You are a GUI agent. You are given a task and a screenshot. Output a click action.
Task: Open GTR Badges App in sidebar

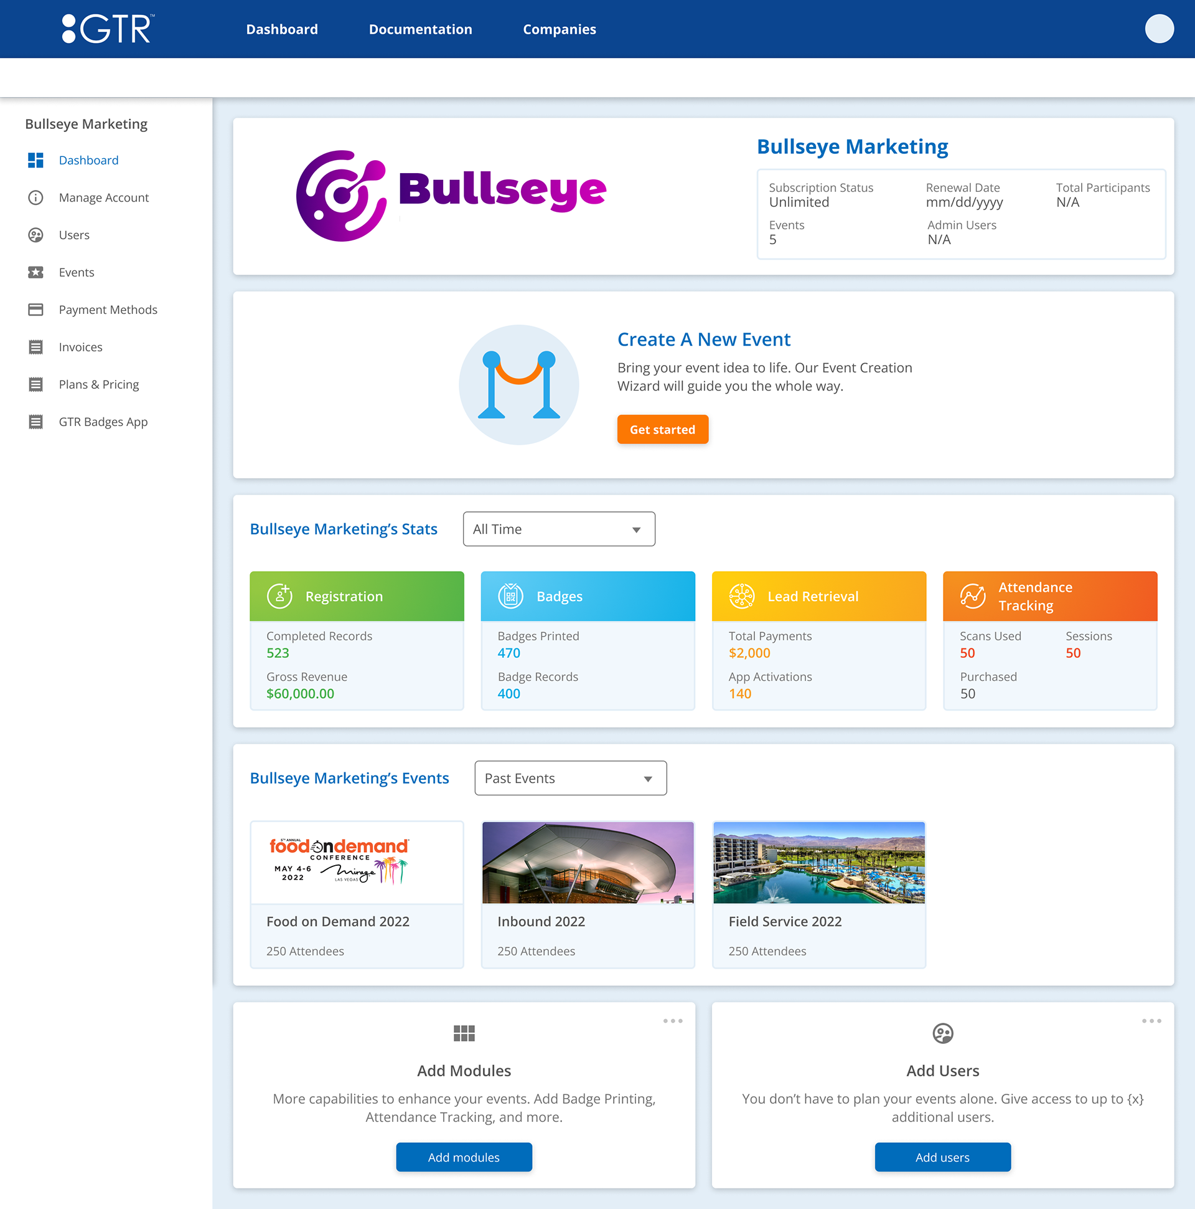[103, 422]
